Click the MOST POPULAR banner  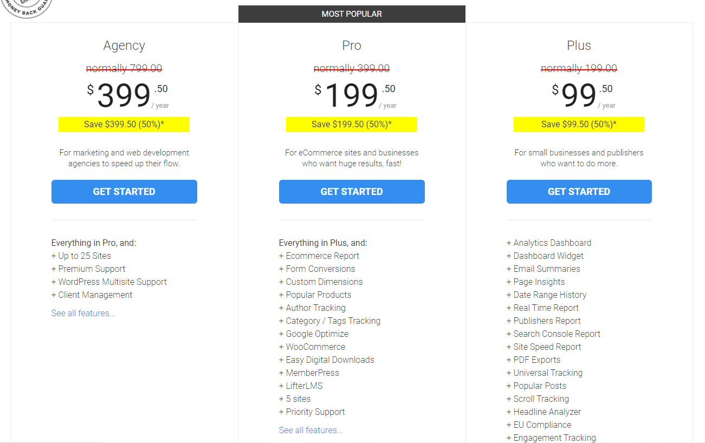(x=352, y=14)
